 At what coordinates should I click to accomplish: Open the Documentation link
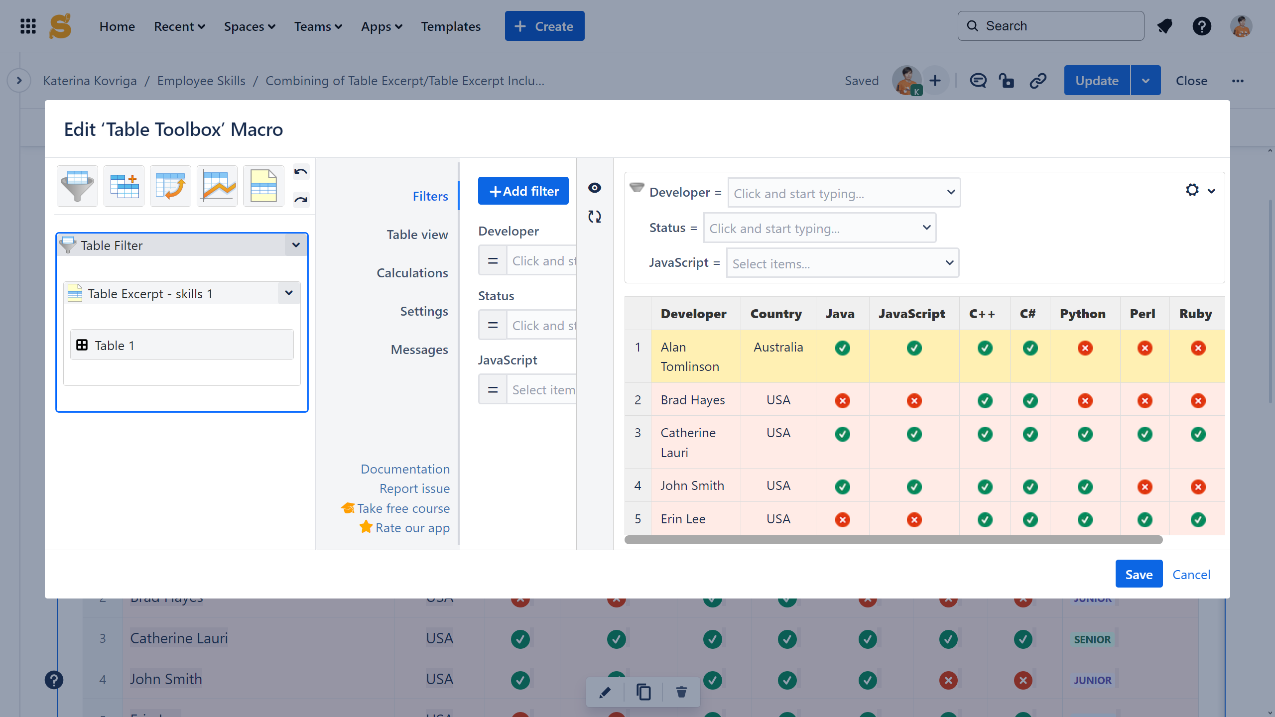[405, 469]
